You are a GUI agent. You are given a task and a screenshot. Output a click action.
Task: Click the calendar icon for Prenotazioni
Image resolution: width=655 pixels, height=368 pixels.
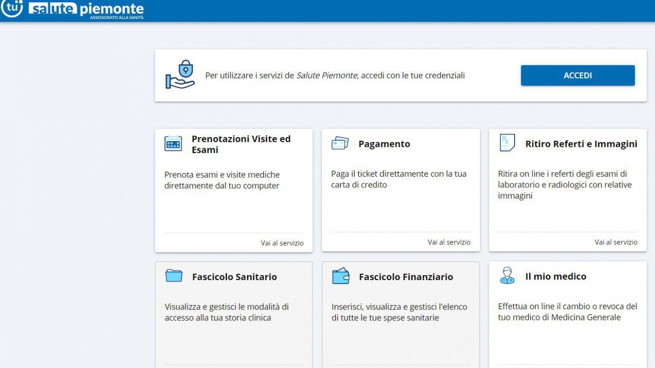173,144
